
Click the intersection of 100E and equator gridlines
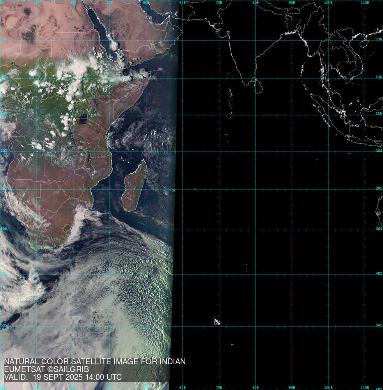[x=328, y=114]
